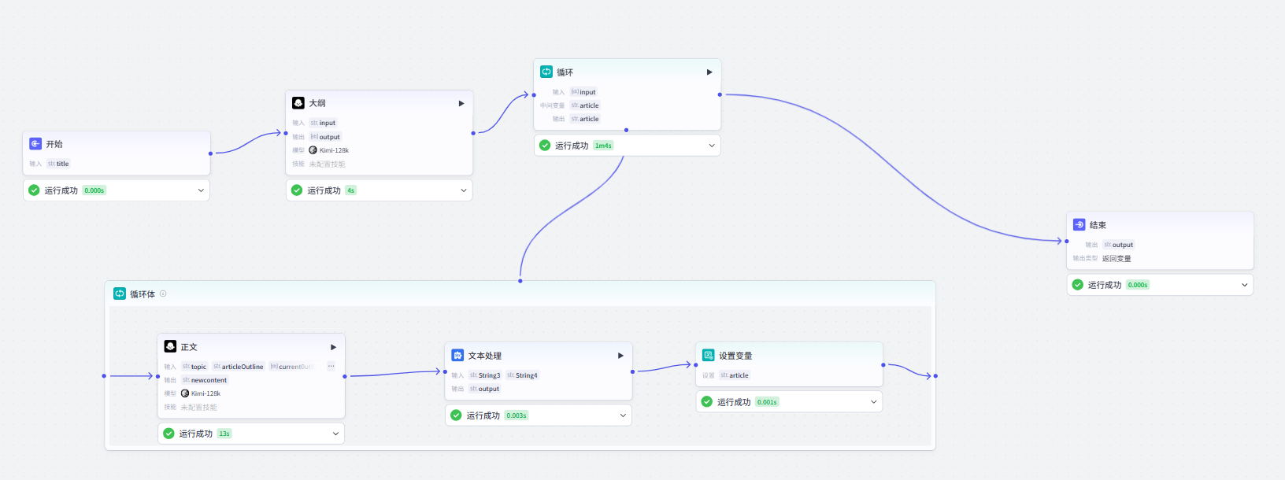The width and height of the screenshot is (1285, 480).
Task: Expand the 循环 node 1m4s run result
Action: pyautogui.click(x=711, y=146)
